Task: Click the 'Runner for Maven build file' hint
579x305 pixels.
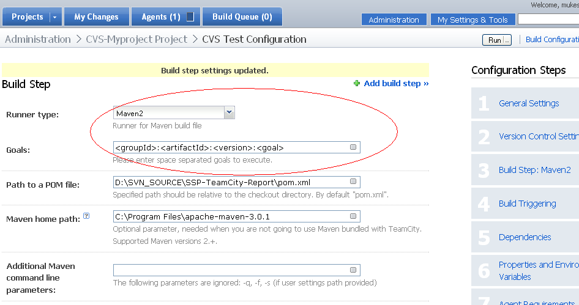Action: coord(157,126)
